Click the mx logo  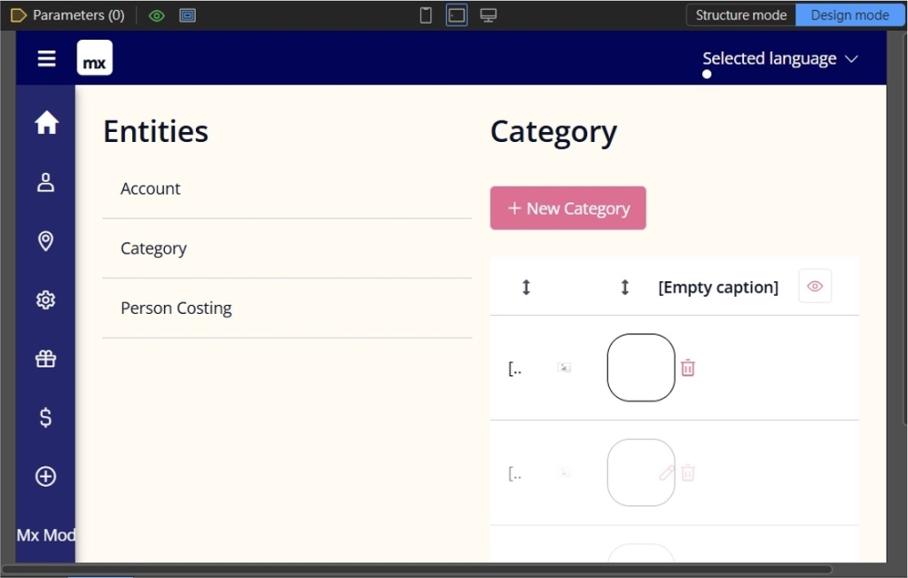pos(94,58)
